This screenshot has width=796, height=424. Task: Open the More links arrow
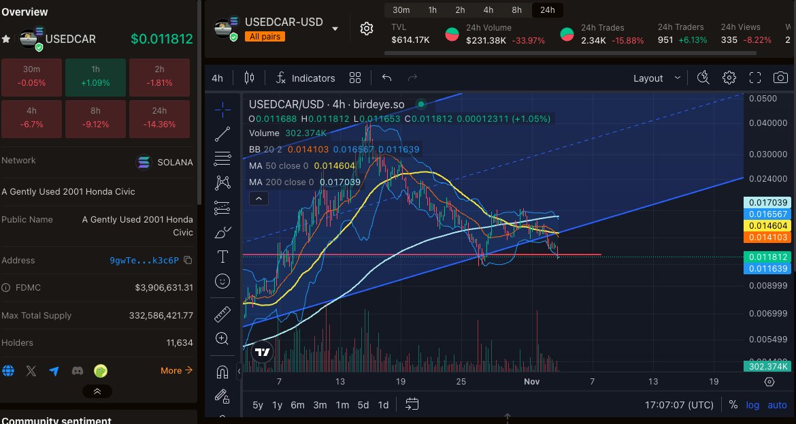click(x=177, y=370)
